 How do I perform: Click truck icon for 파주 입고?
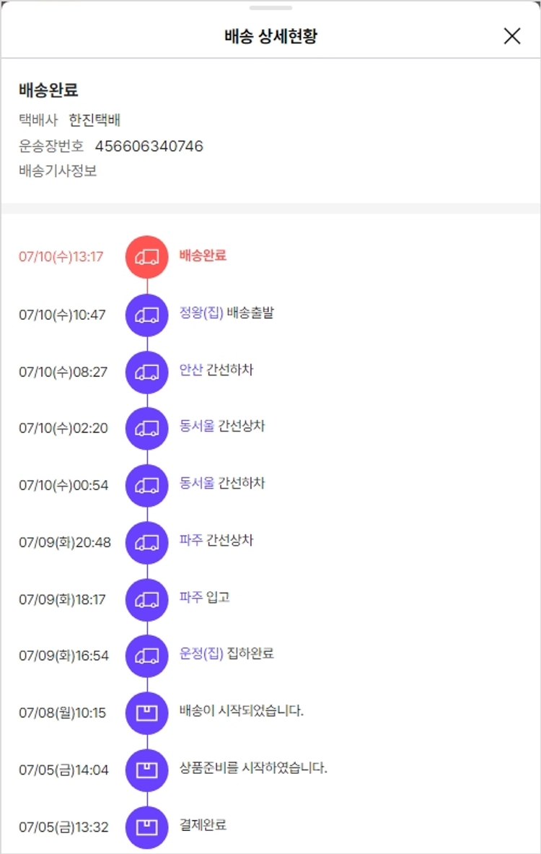tap(147, 599)
